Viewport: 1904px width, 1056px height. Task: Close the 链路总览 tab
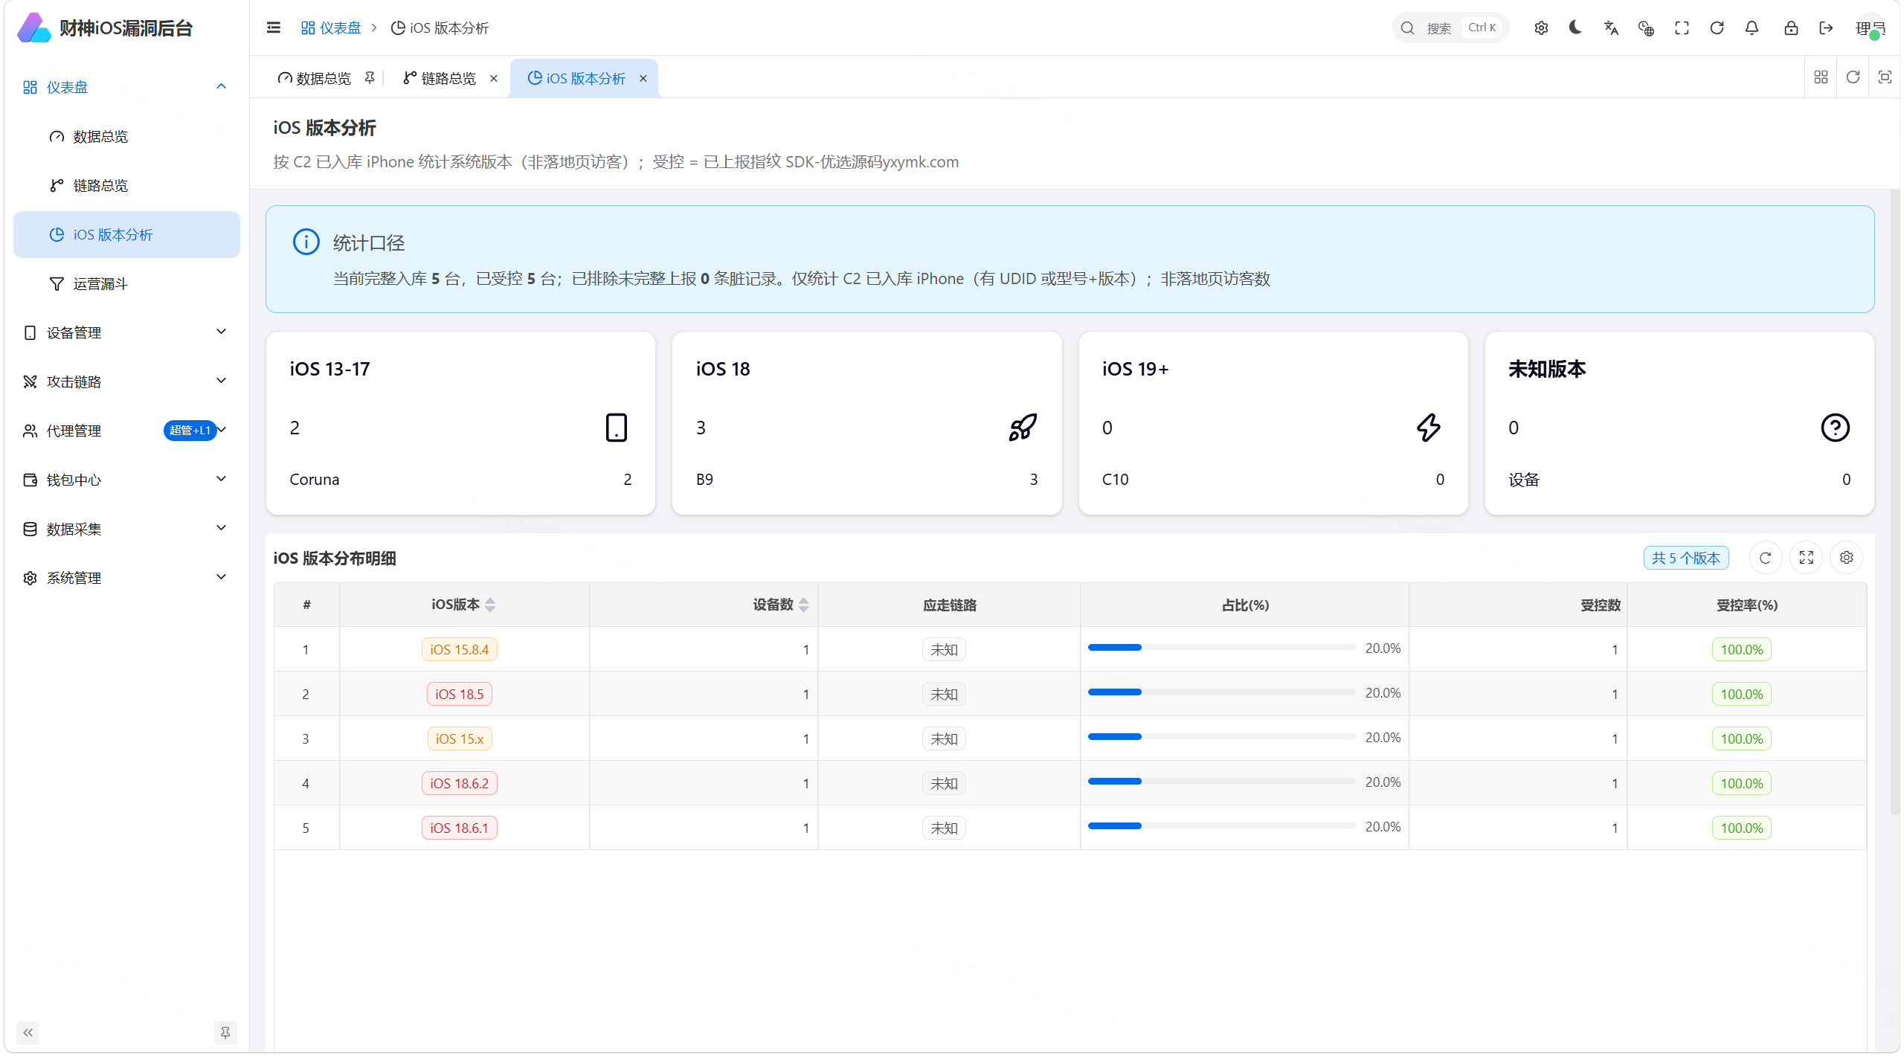click(493, 78)
